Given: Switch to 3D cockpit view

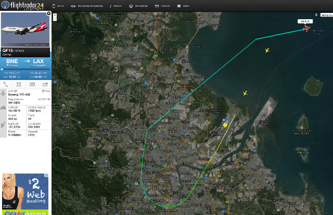Looking at the screenshot, I should 32,84.
